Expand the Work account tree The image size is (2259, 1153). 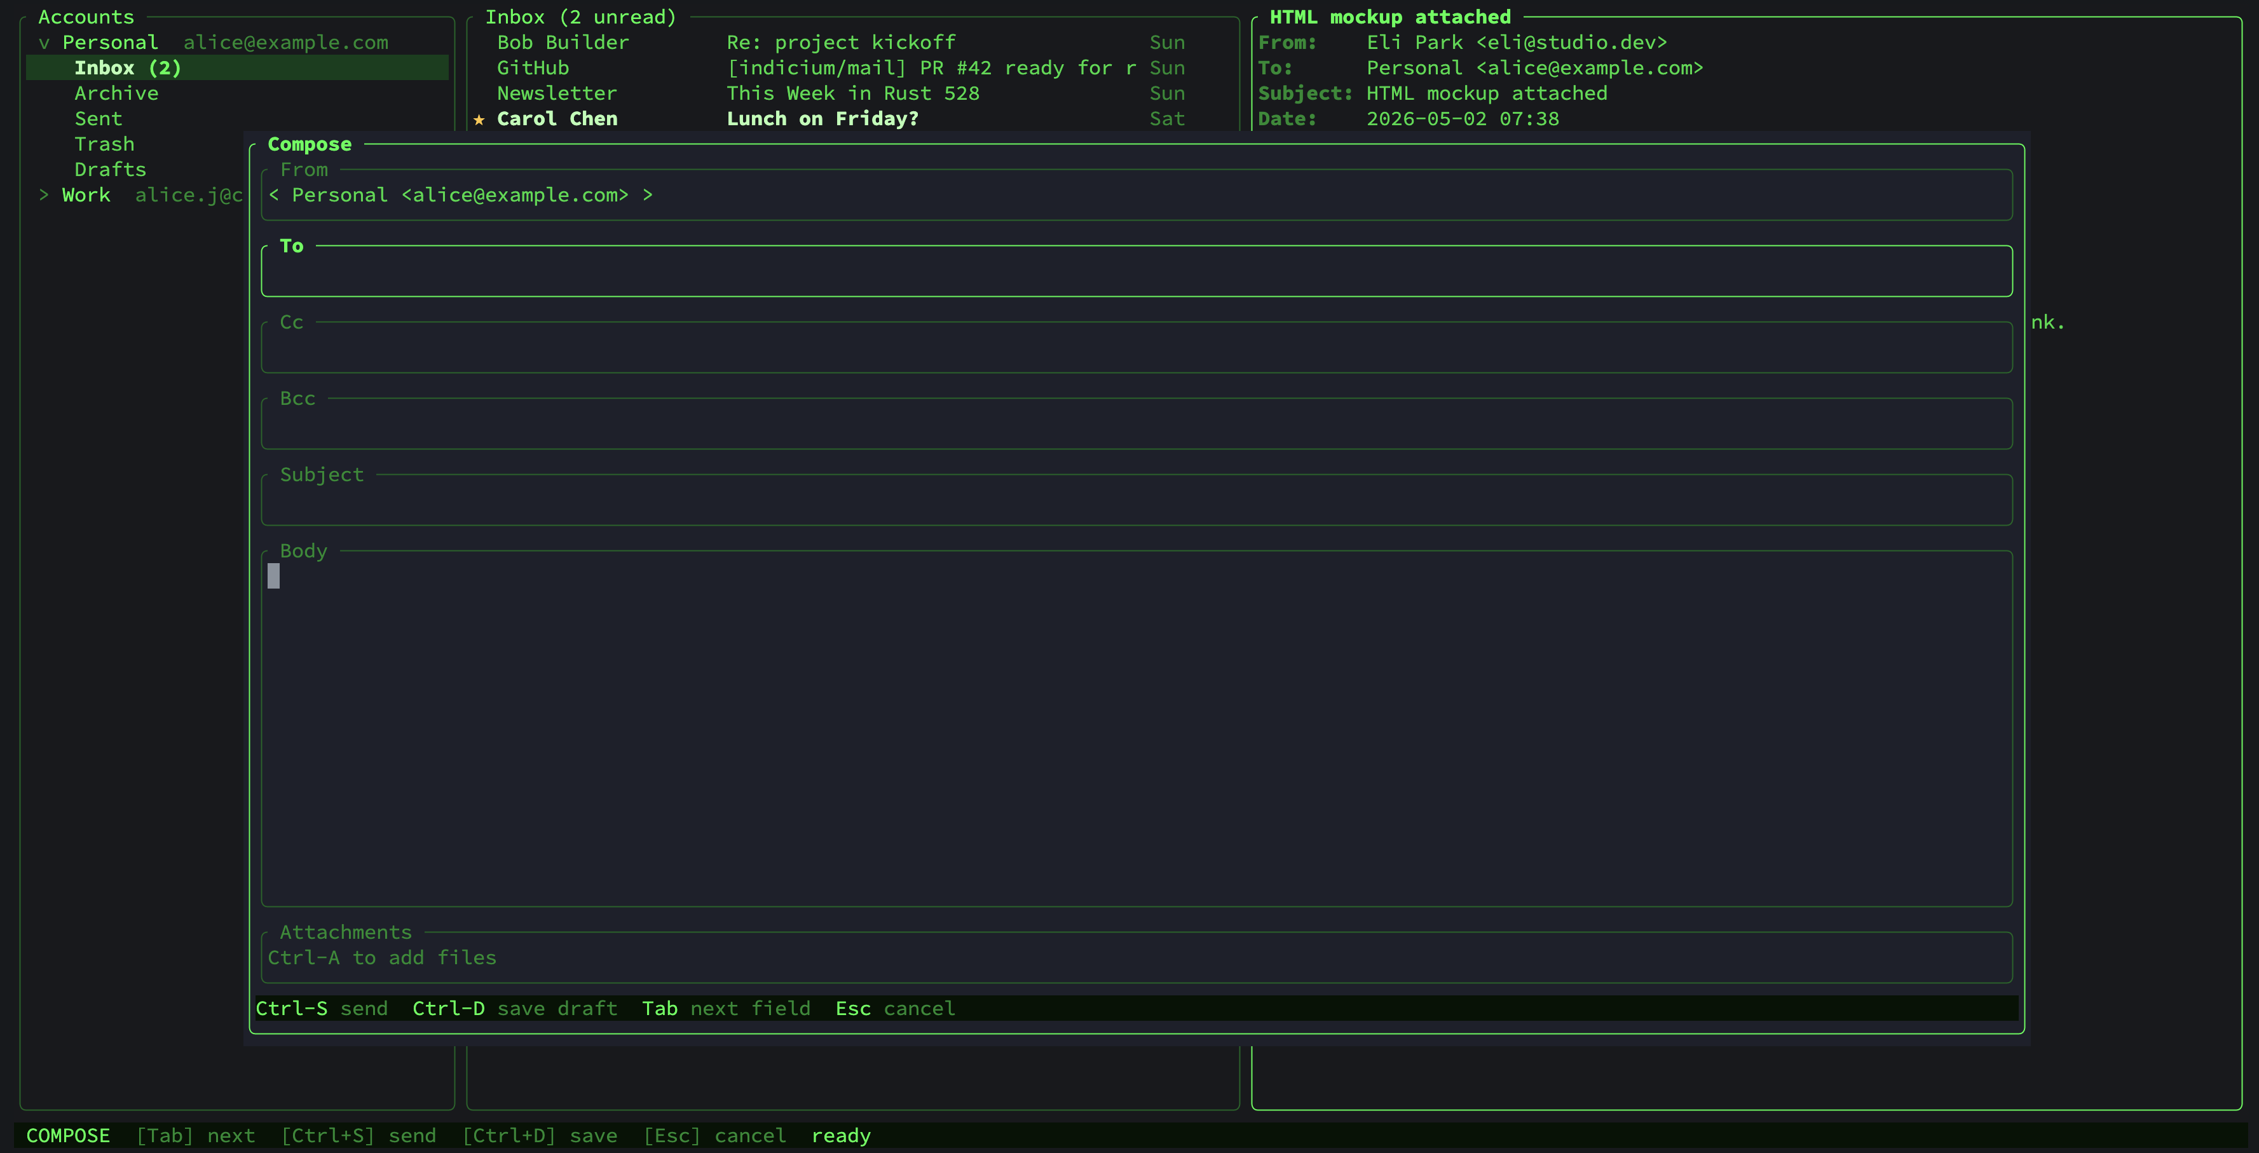(44, 196)
